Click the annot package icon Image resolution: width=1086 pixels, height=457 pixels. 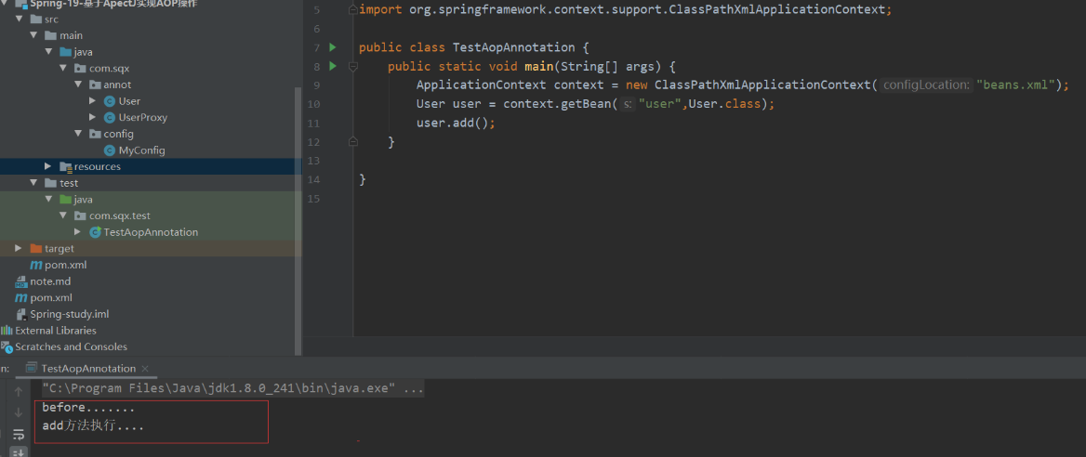click(96, 85)
